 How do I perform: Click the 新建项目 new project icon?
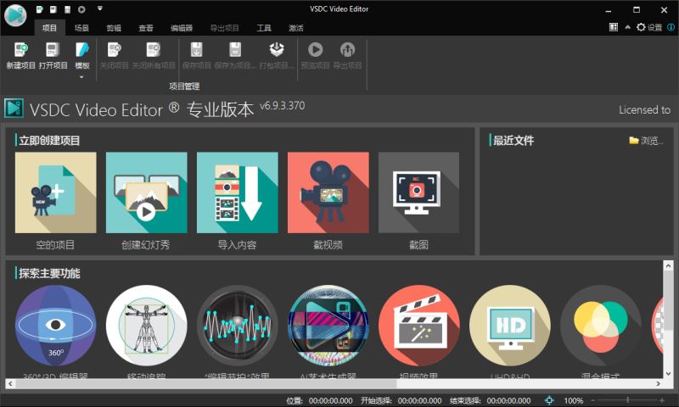[x=20, y=50]
